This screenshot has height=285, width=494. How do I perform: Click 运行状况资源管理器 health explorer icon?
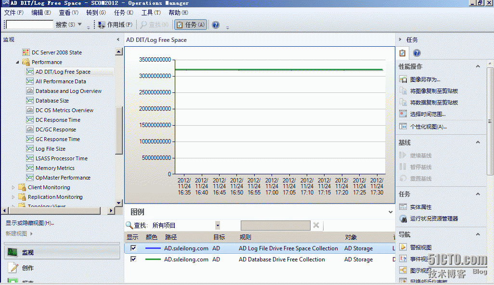click(403, 219)
